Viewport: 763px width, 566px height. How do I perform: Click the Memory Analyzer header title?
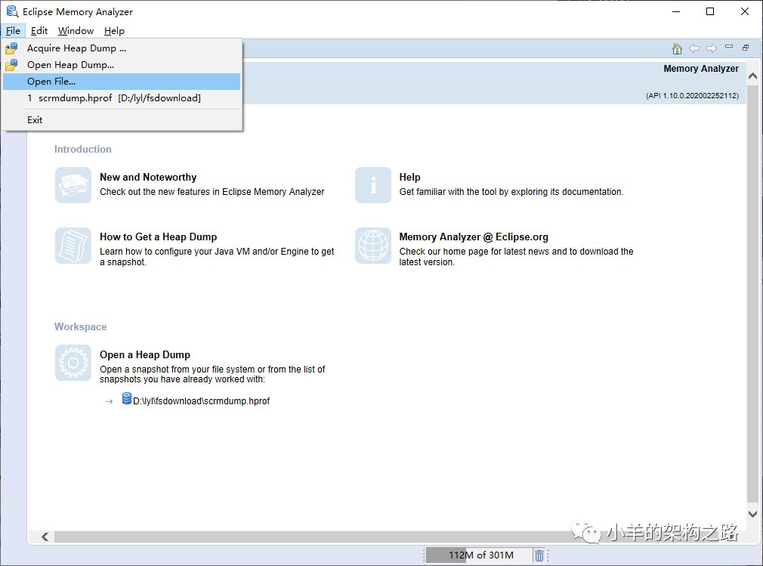click(x=701, y=69)
